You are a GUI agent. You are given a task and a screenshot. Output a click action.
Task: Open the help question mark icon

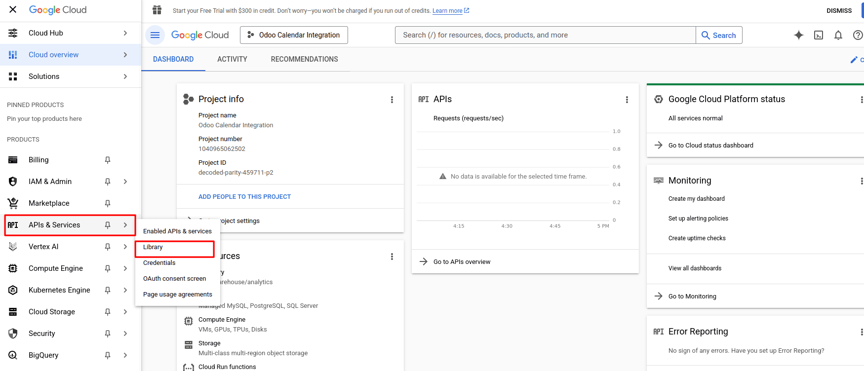(x=858, y=35)
